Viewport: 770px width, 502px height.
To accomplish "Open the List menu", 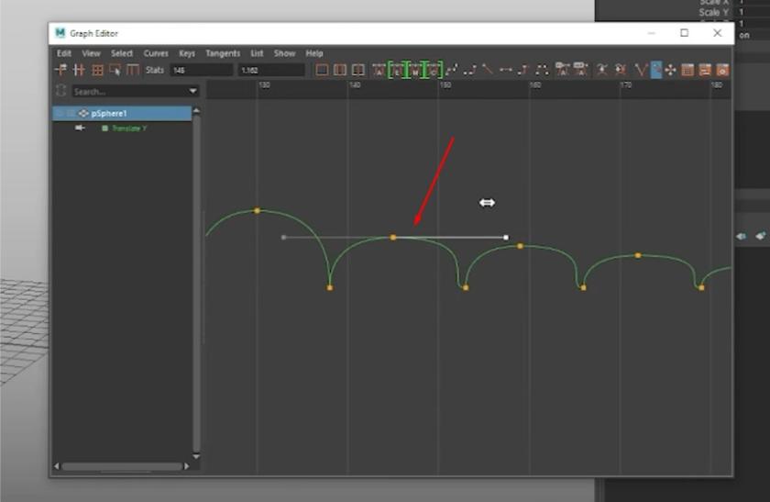I will (257, 53).
